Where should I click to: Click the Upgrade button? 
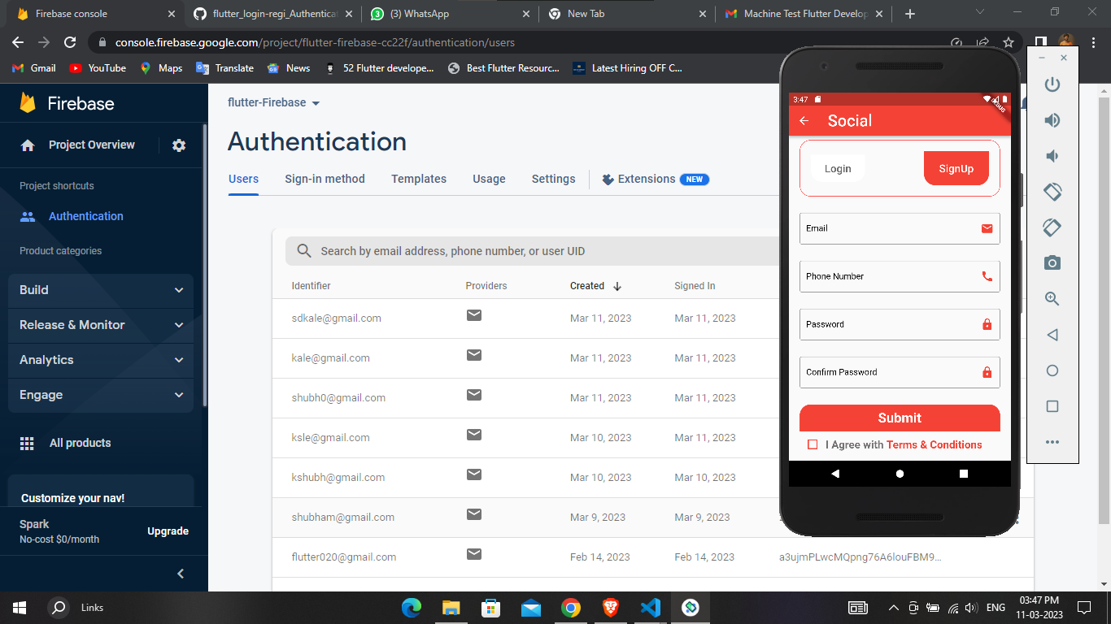pyautogui.click(x=168, y=531)
